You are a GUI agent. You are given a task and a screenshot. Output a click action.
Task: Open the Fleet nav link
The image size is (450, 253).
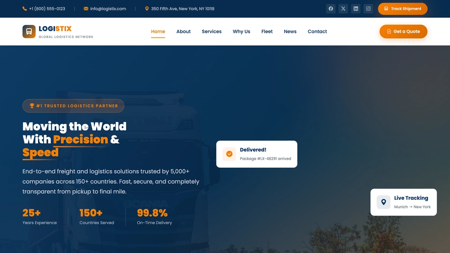pyautogui.click(x=267, y=31)
